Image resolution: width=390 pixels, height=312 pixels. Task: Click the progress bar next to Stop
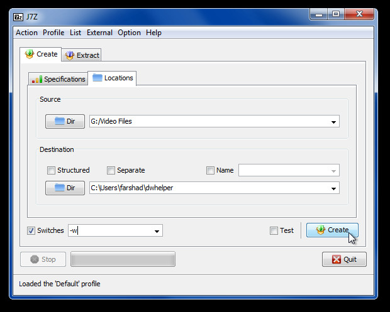(123, 259)
